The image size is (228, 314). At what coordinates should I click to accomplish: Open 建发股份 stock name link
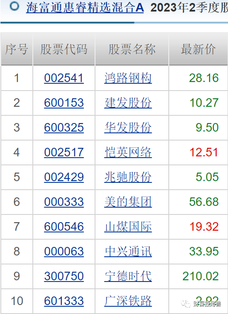point(128,103)
